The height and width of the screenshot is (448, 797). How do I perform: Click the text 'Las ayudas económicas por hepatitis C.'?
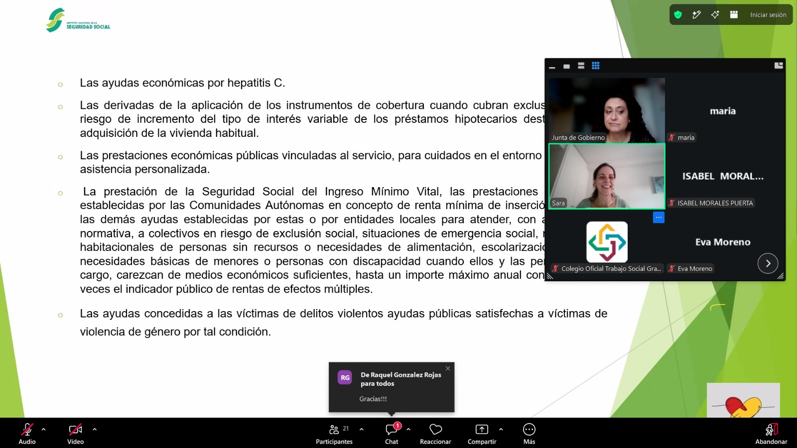pos(183,83)
